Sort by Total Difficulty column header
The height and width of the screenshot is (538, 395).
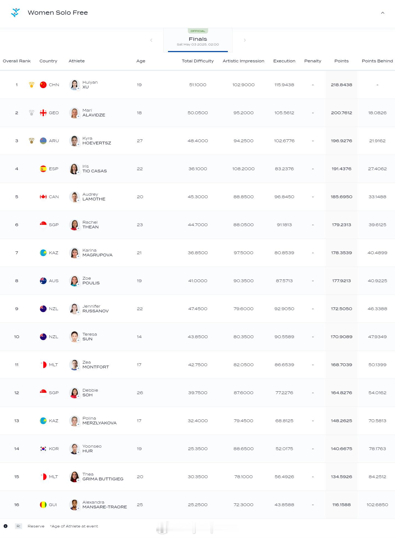[x=198, y=61]
